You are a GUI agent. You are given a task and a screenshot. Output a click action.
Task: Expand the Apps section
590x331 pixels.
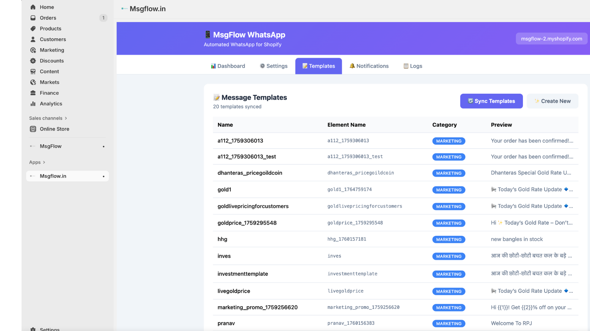(x=37, y=162)
